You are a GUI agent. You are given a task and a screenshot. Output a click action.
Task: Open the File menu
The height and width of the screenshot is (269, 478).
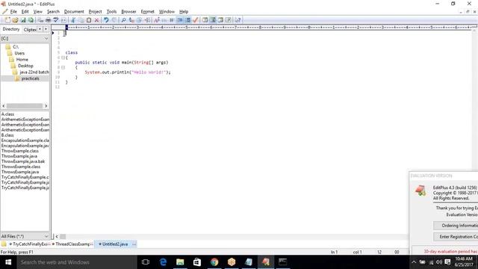pos(13,12)
